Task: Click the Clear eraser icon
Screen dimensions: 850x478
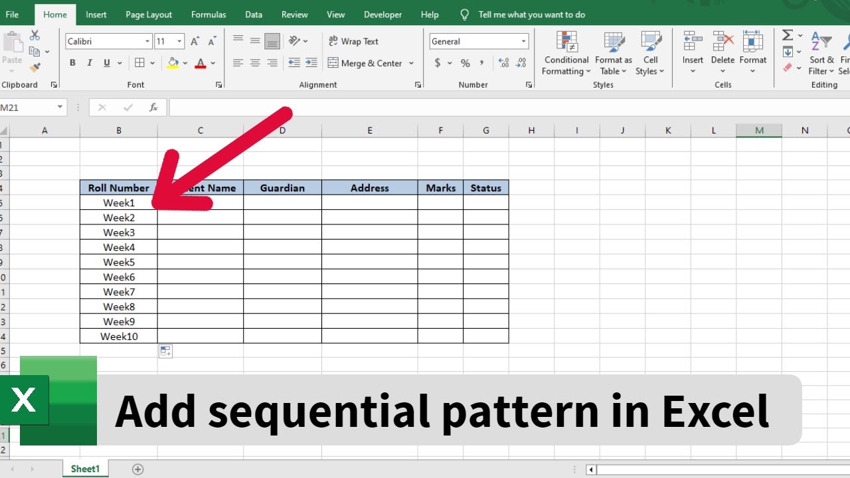Action: 788,67
